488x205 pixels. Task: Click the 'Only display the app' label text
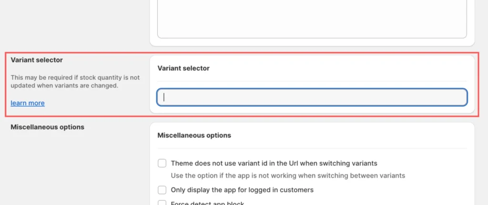242,190
